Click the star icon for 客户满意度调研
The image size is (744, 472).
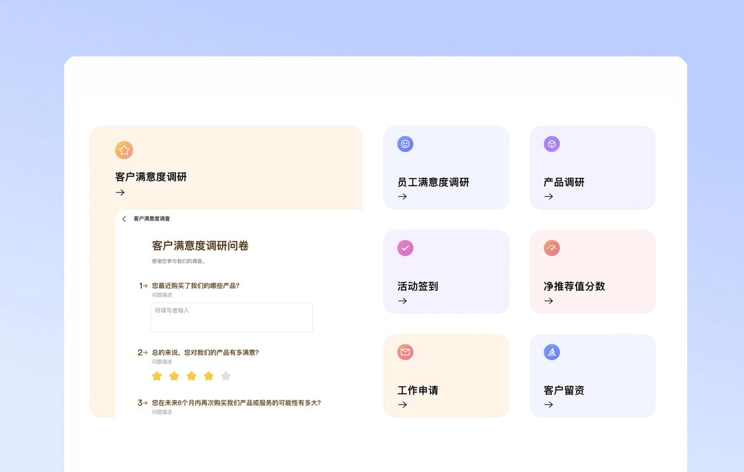(x=124, y=150)
